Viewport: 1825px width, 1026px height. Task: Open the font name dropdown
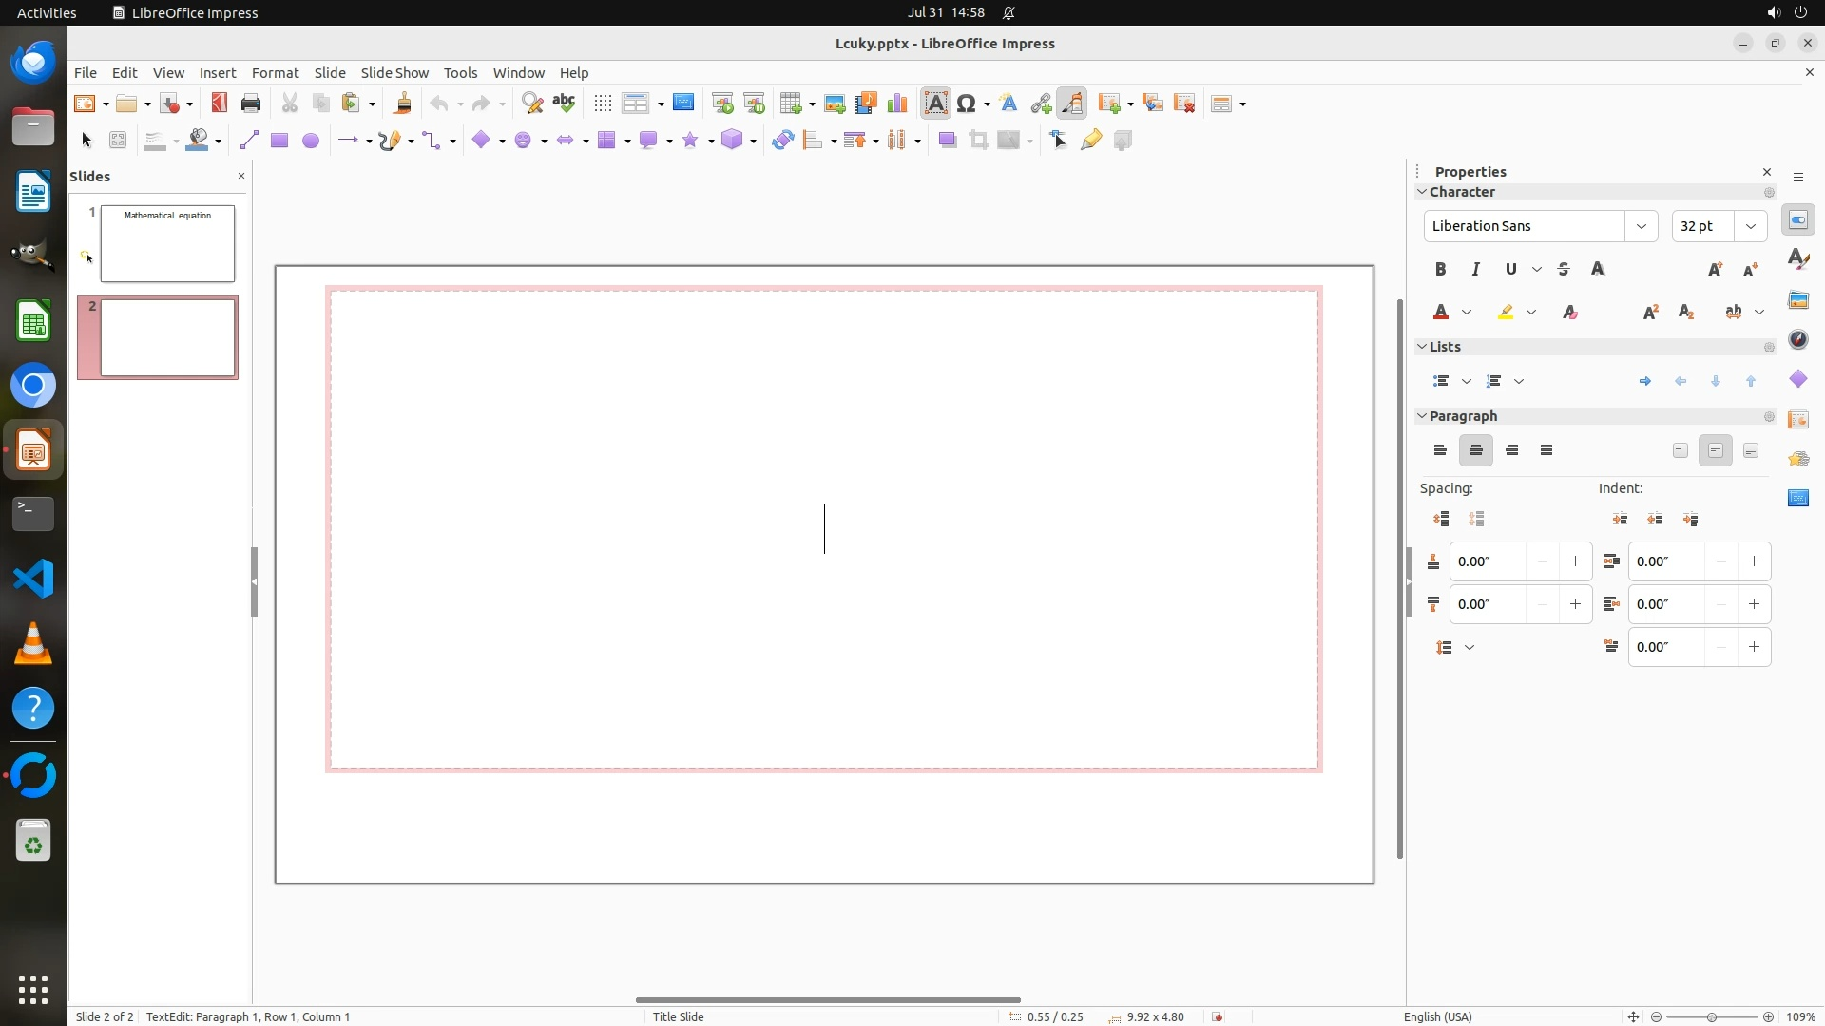tap(1641, 226)
